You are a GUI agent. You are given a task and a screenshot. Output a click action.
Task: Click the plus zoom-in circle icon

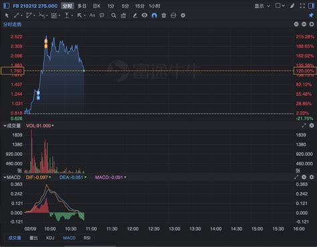(x=312, y=24)
